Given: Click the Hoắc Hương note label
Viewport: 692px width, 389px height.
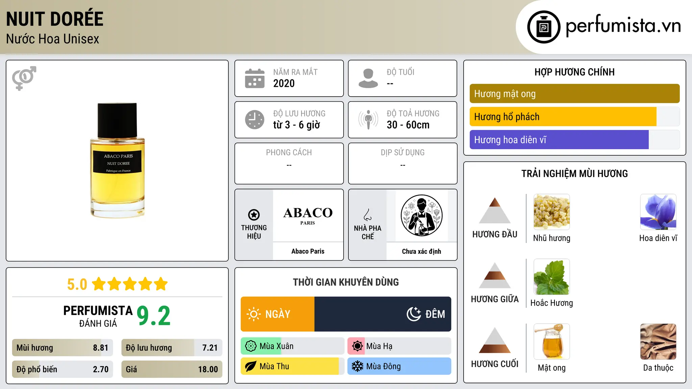Looking at the screenshot, I should point(552,303).
